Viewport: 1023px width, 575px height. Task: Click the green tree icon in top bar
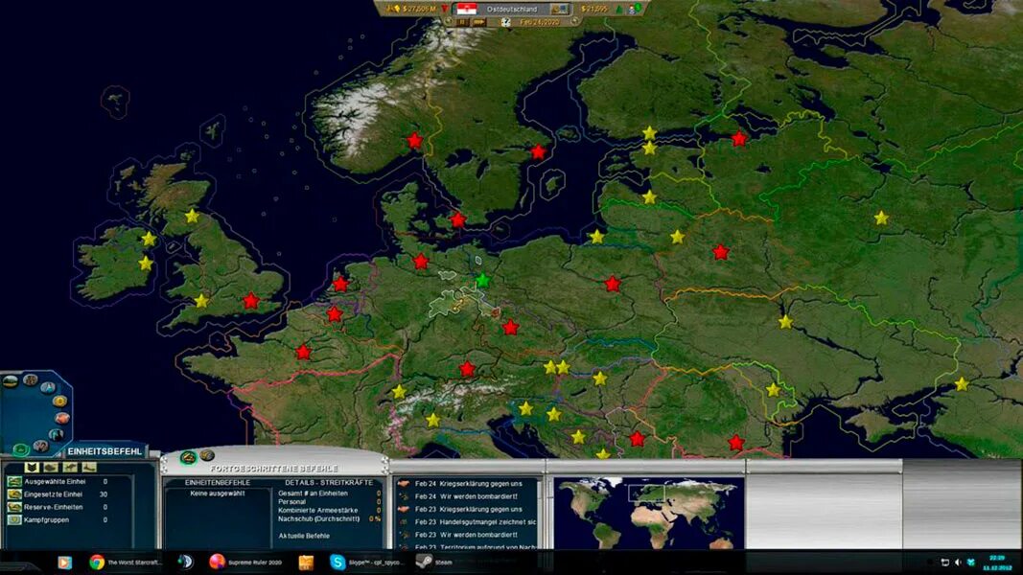click(x=619, y=10)
